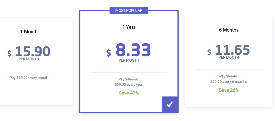
Task: Click the '$99.90 every year' text
Action: [129, 85]
